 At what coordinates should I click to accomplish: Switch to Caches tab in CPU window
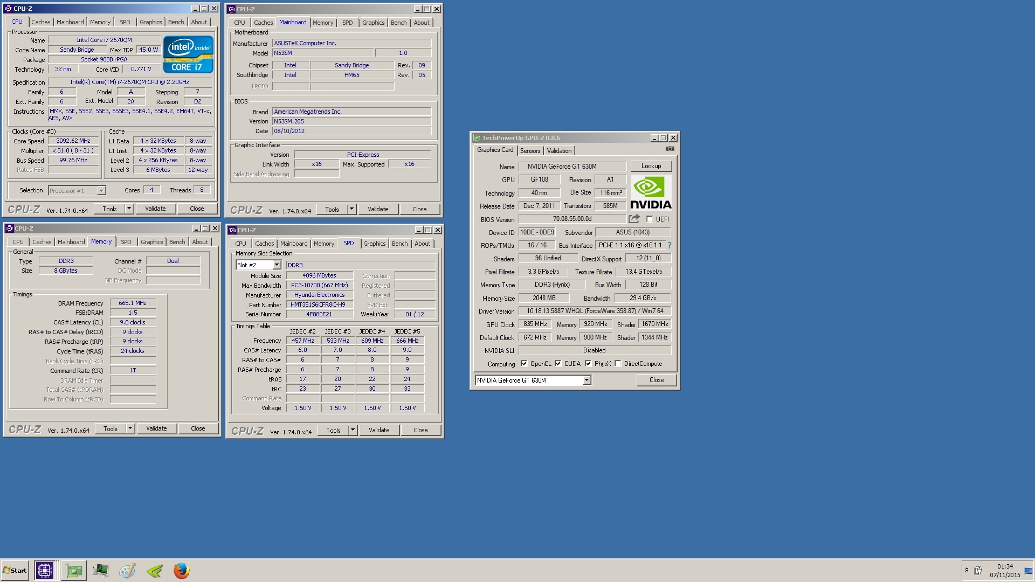pyautogui.click(x=40, y=22)
